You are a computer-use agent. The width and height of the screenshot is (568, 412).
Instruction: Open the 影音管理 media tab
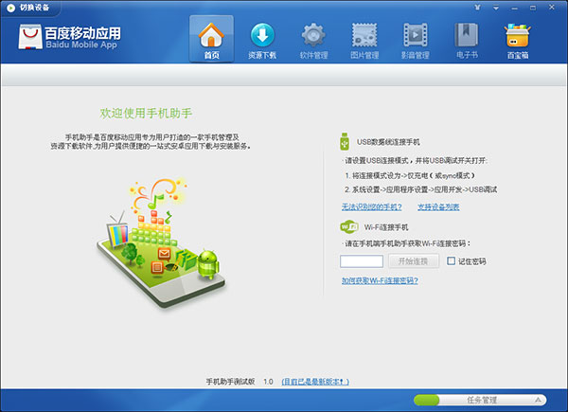tap(416, 41)
